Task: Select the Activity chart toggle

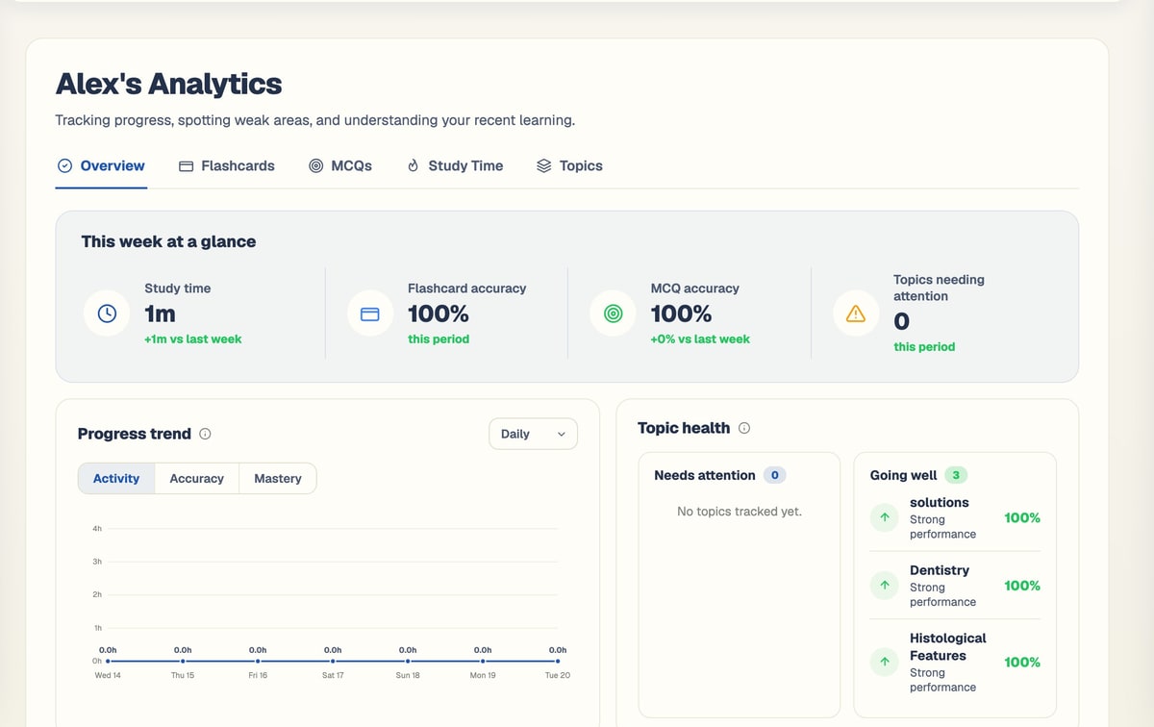Action: coord(116,478)
